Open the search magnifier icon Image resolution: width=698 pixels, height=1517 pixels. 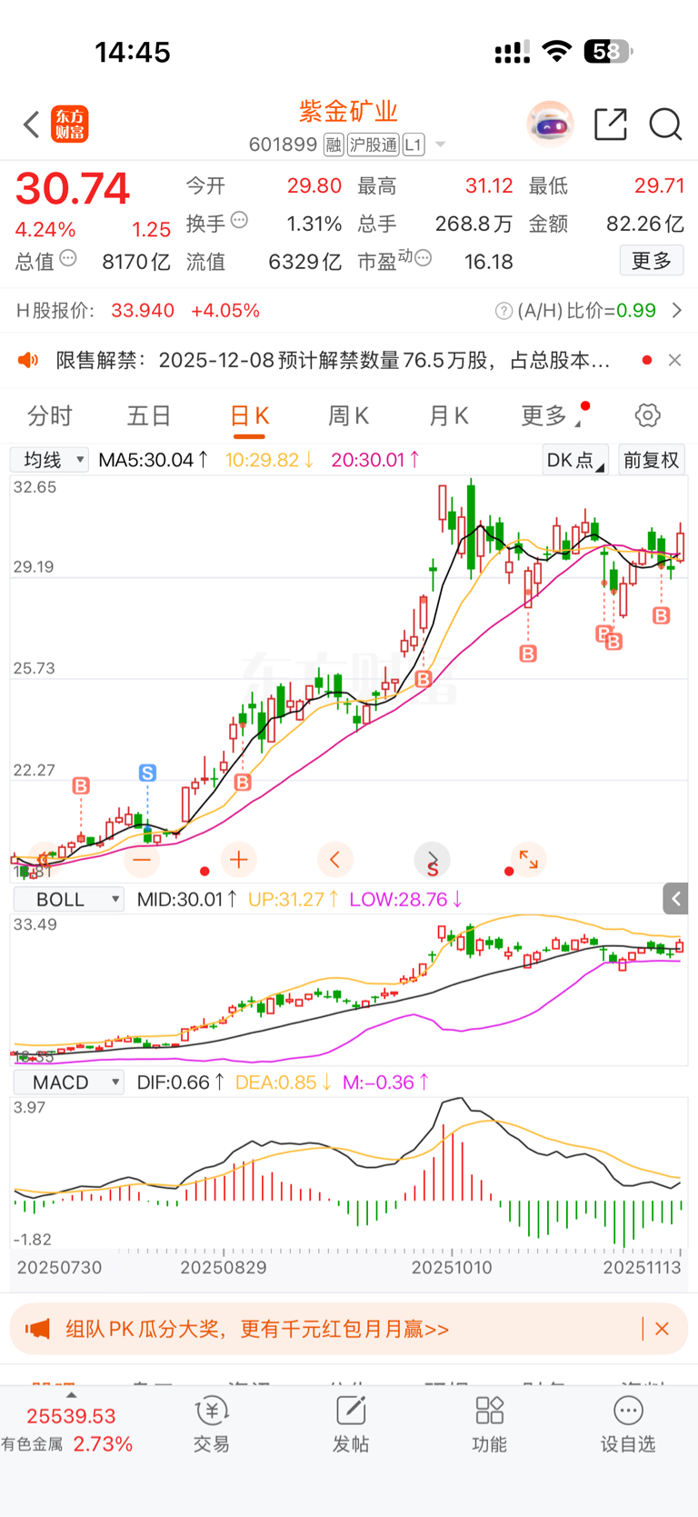pyautogui.click(x=665, y=125)
